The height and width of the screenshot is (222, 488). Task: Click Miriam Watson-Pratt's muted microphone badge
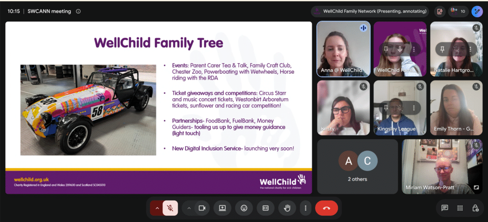click(x=476, y=145)
